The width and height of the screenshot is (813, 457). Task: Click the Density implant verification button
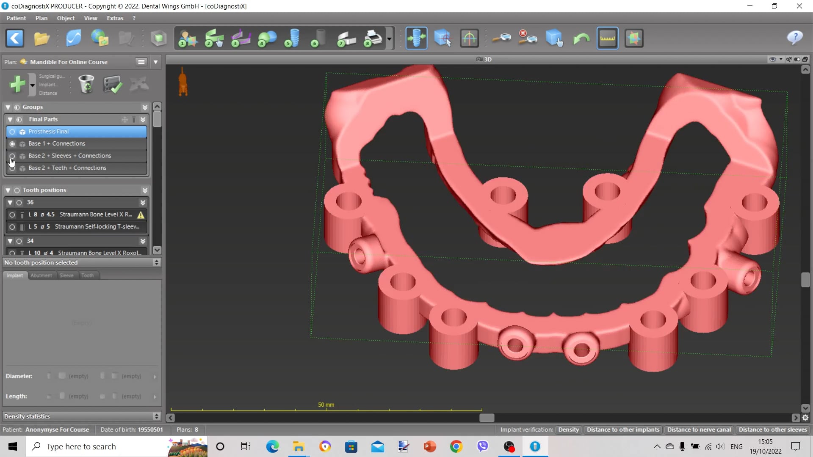(568, 429)
